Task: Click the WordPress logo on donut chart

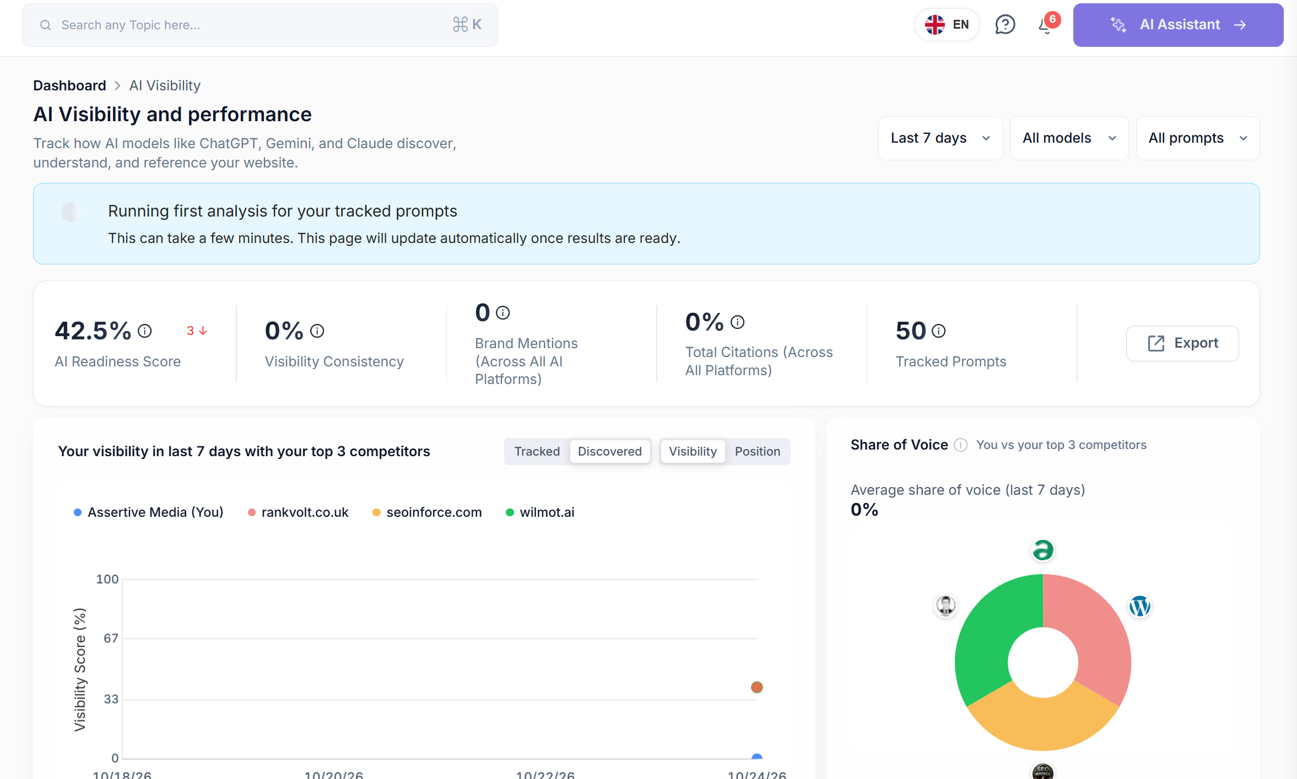Action: tap(1140, 606)
